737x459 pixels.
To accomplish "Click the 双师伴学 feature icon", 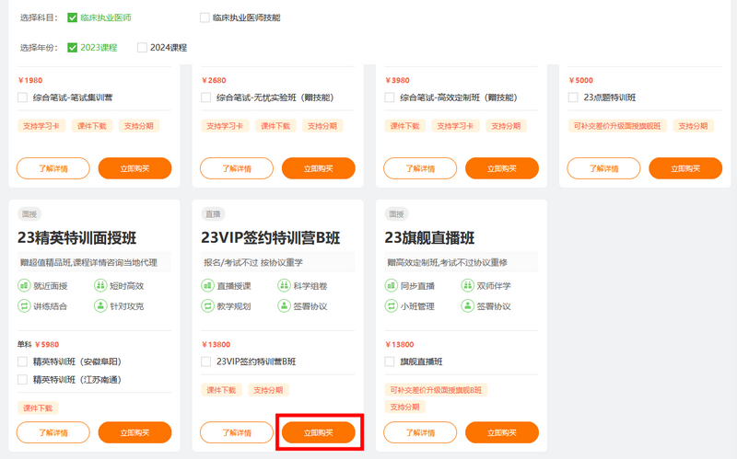I will pos(468,286).
